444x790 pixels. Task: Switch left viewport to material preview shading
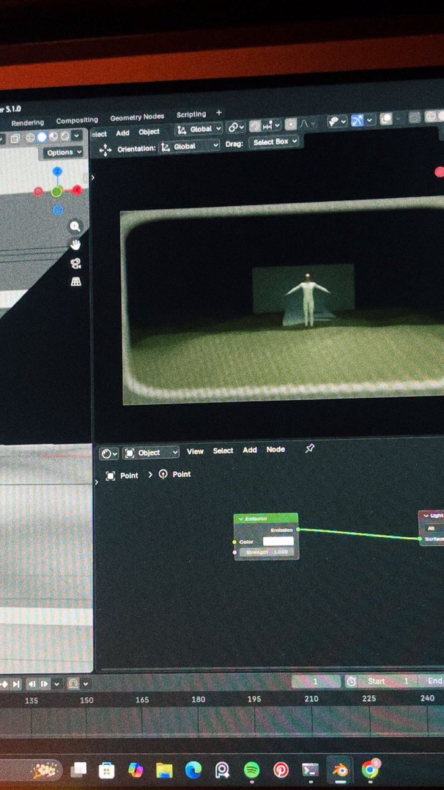53,136
